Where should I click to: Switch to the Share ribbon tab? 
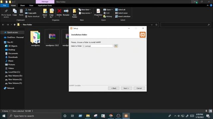[x=22, y=5]
